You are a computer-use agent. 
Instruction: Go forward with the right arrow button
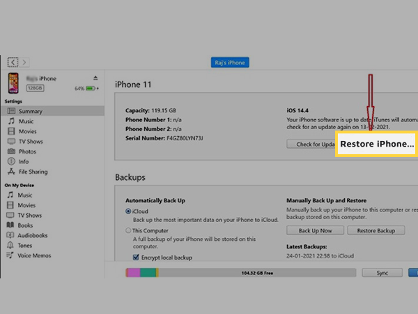pos(24,62)
